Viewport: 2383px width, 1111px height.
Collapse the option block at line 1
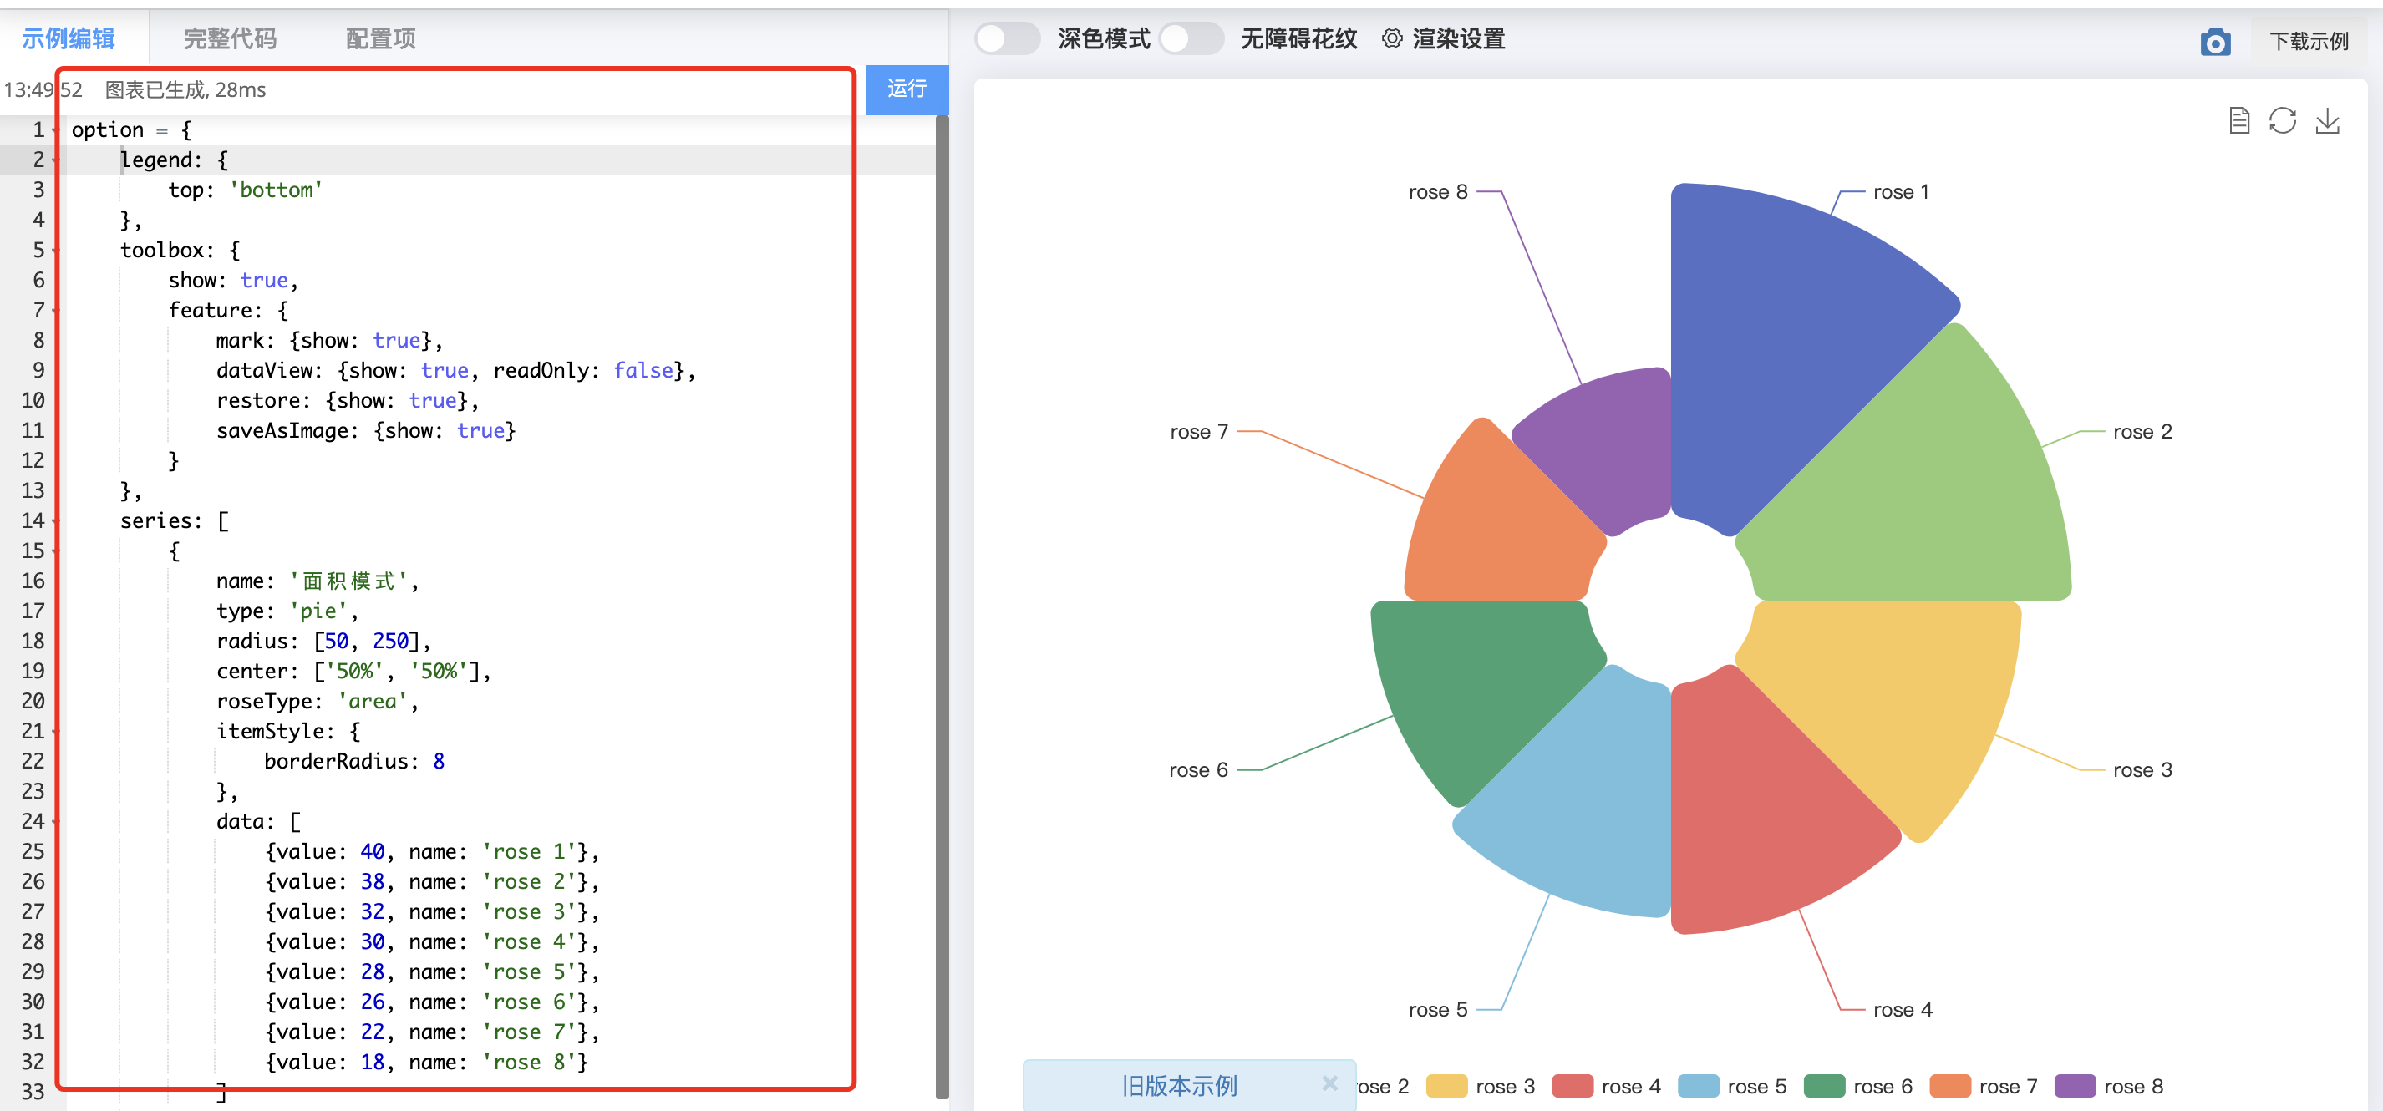click(x=55, y=130)
